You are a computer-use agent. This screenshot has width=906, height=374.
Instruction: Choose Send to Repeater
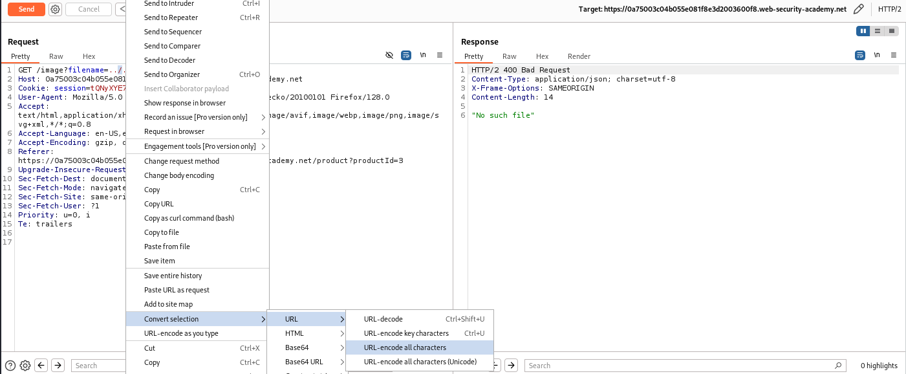(197, 17)
